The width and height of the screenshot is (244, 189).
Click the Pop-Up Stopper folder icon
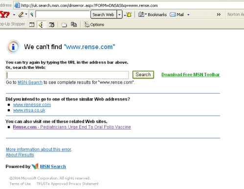point(64,25)
